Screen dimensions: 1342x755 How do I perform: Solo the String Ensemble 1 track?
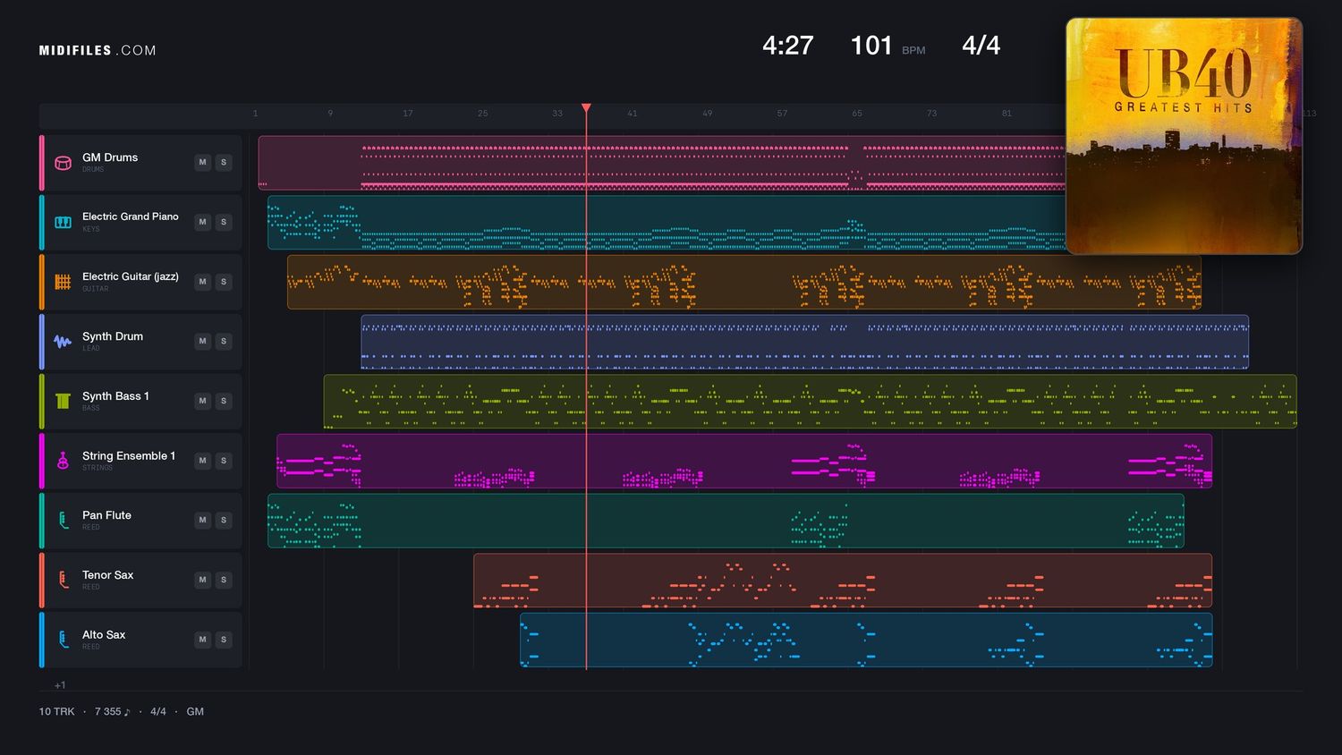(224, 461)
